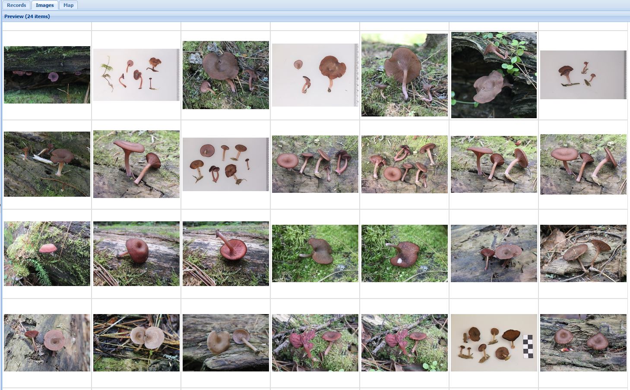Open row three thumbnail of reddish gills on log
The width and height of the screenshot is (630, 390).
point(226,254)
